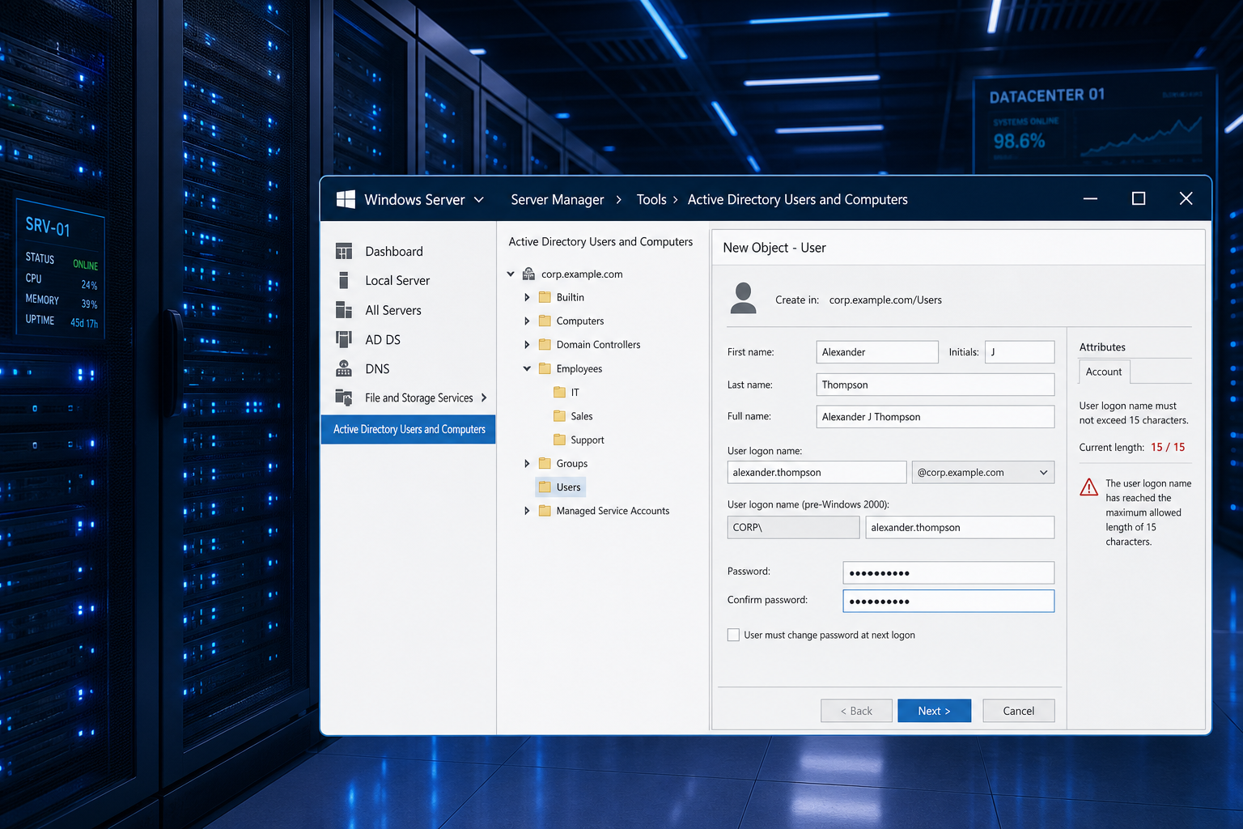1243x829 pixels.
Task: Click the IT folder icon
Action: (x=559, y=392)
